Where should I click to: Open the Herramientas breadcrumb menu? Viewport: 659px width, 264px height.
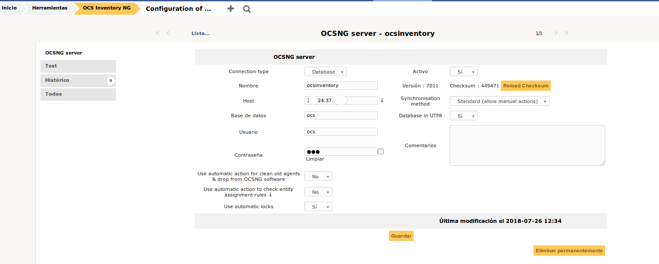[x=49, y=8]
